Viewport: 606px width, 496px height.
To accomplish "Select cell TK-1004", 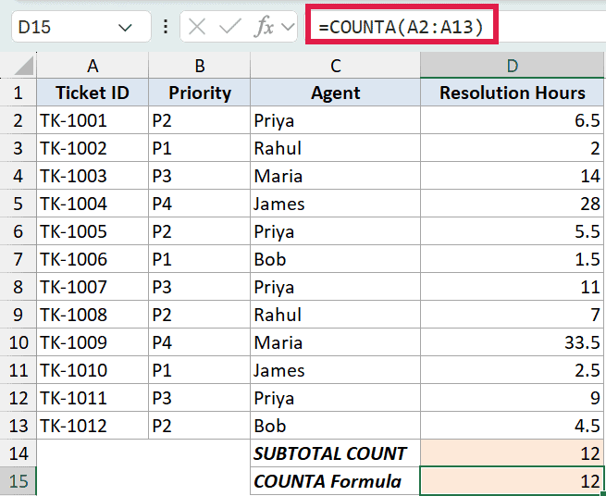I will (93, 204).
